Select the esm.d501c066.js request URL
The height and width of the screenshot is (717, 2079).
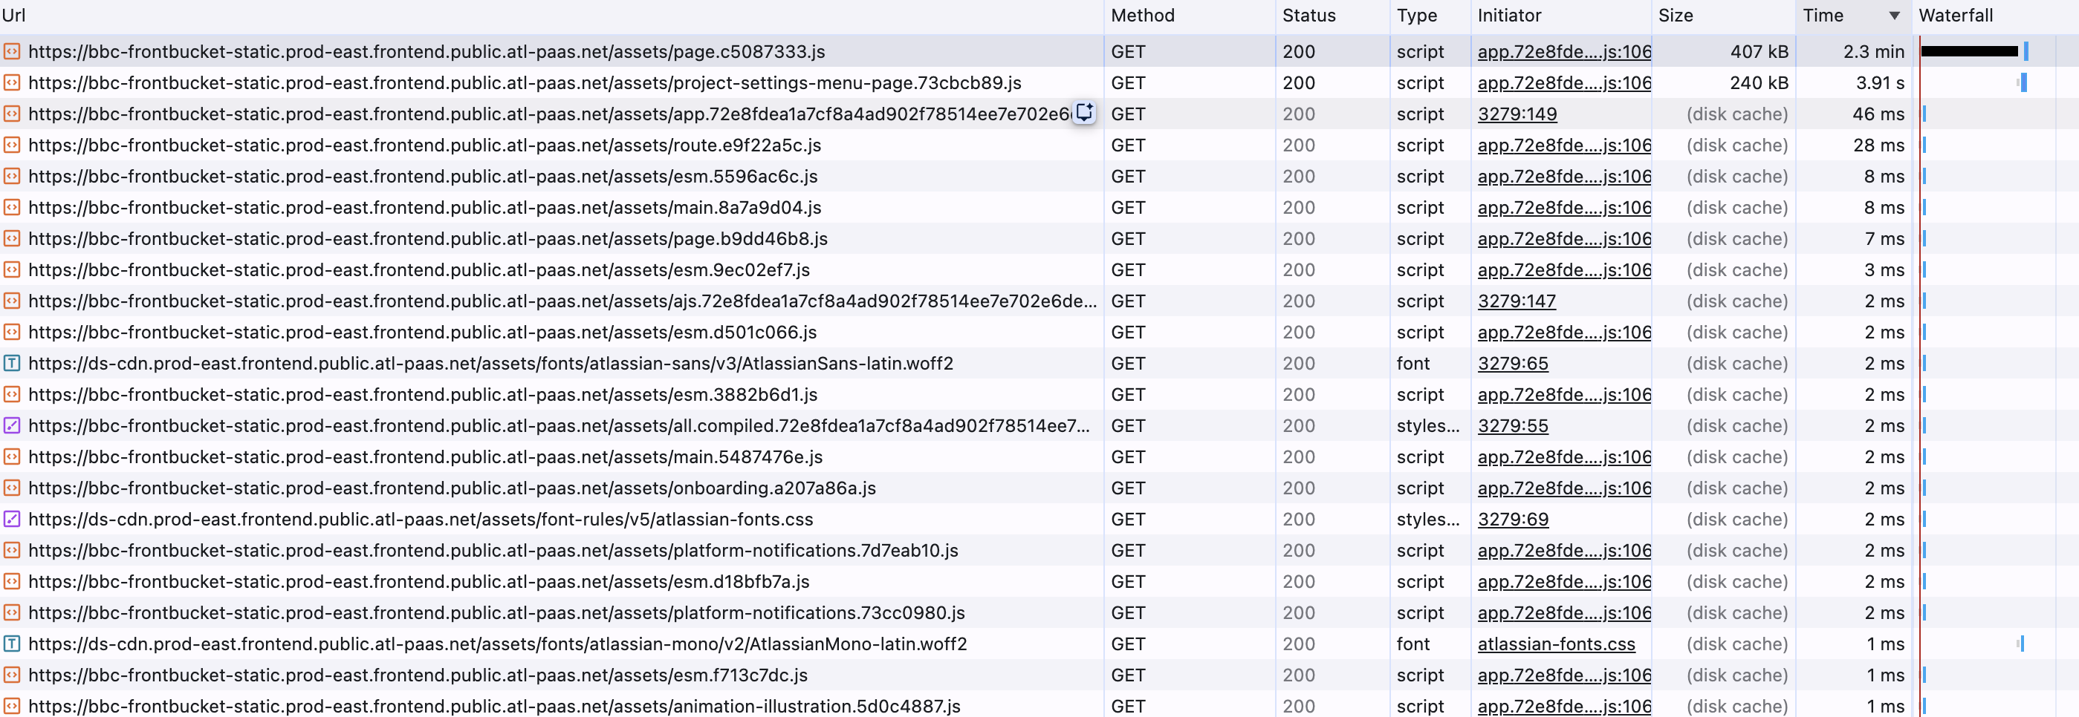coord(422,333)
